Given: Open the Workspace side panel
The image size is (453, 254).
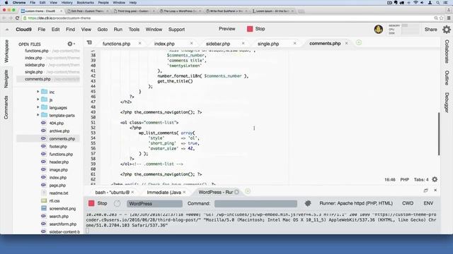Looking at the screenshot, I should 6,51.
